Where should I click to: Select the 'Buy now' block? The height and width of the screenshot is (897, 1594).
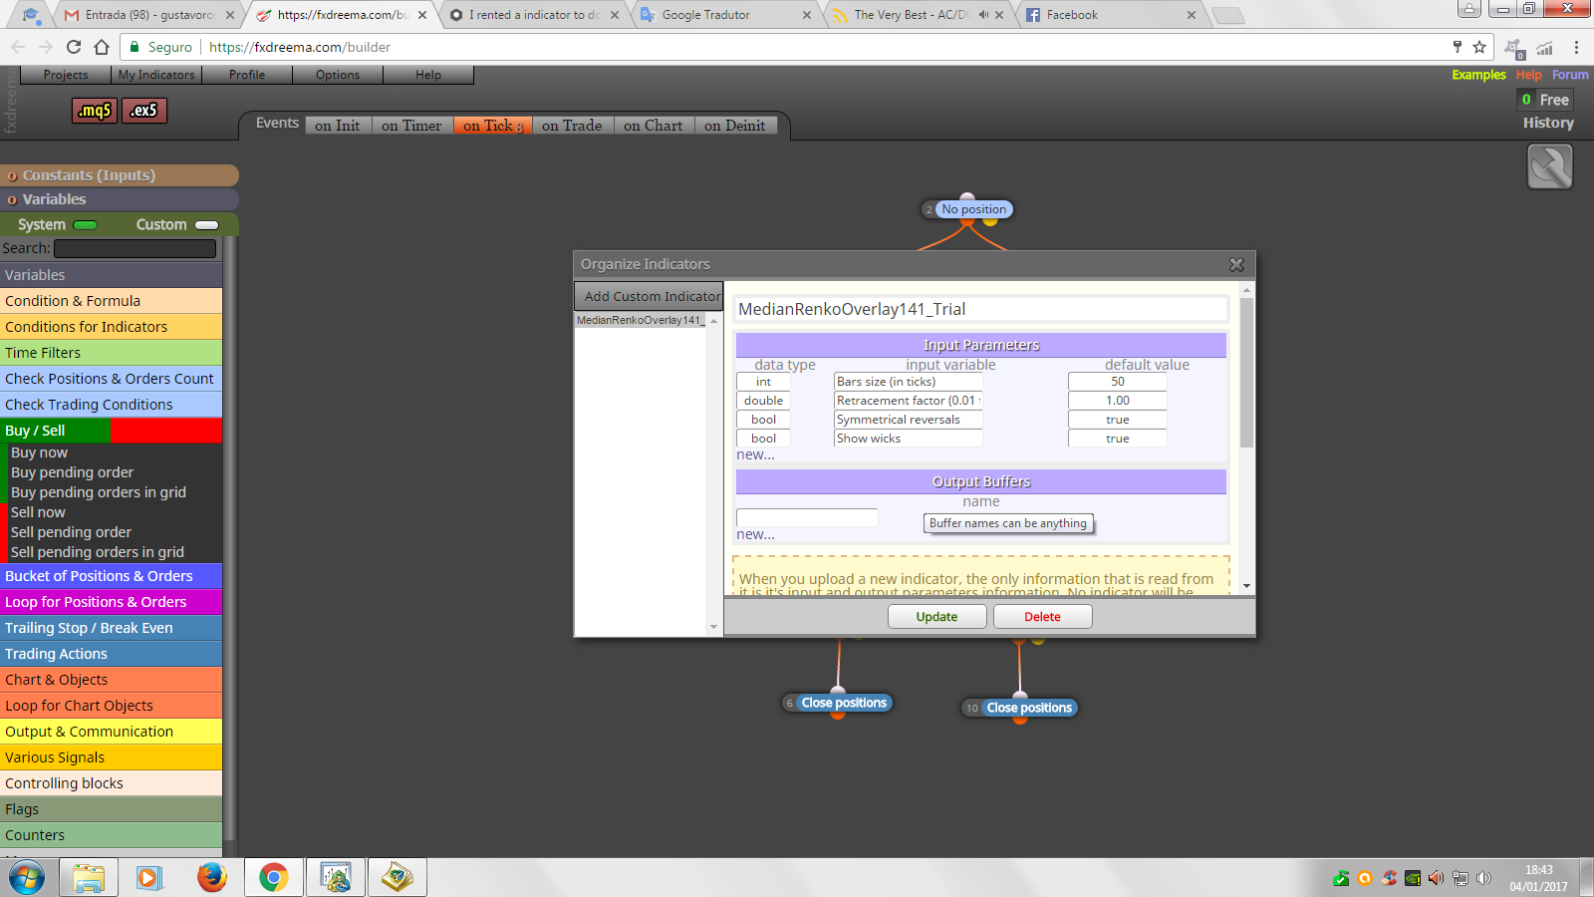click(x=40, y=452)
